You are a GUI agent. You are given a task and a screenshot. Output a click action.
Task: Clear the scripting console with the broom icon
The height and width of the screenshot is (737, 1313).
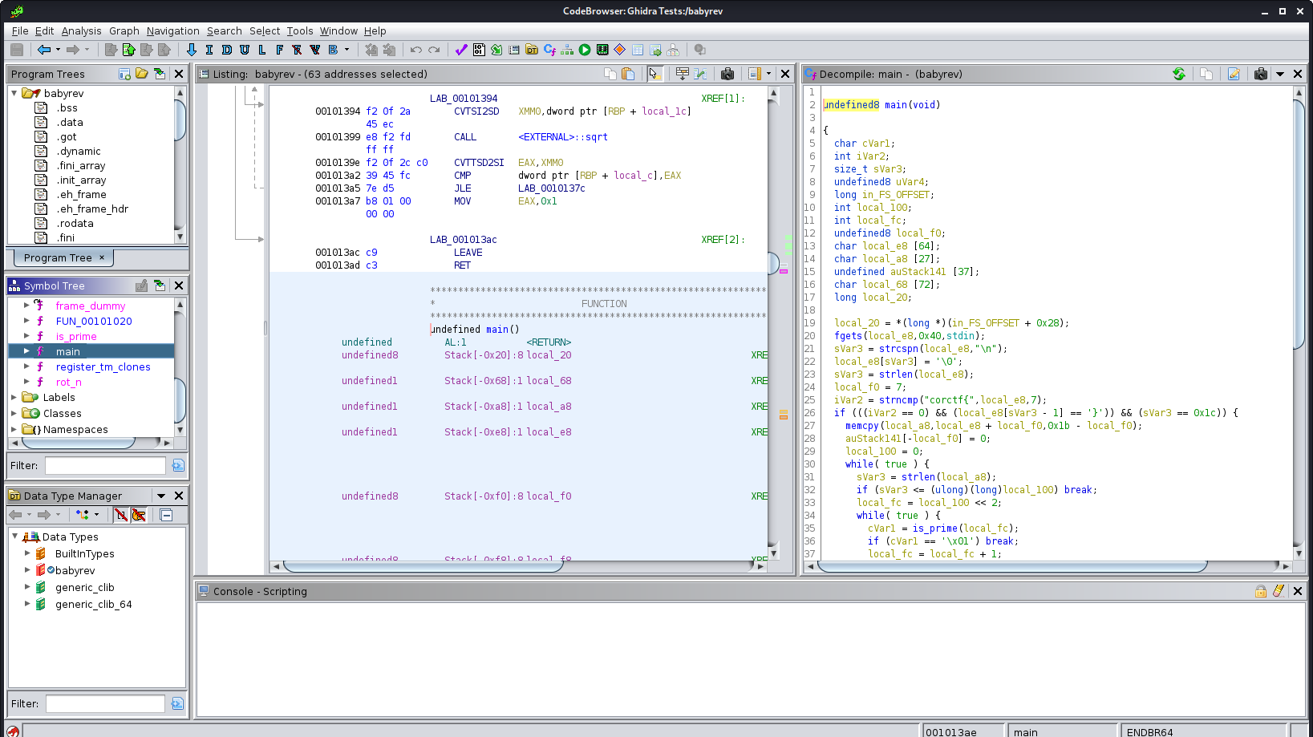(x=1279, y=591)
